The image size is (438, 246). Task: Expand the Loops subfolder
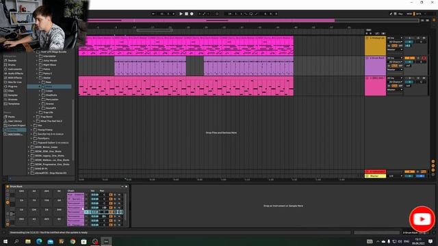pos(40,91)
